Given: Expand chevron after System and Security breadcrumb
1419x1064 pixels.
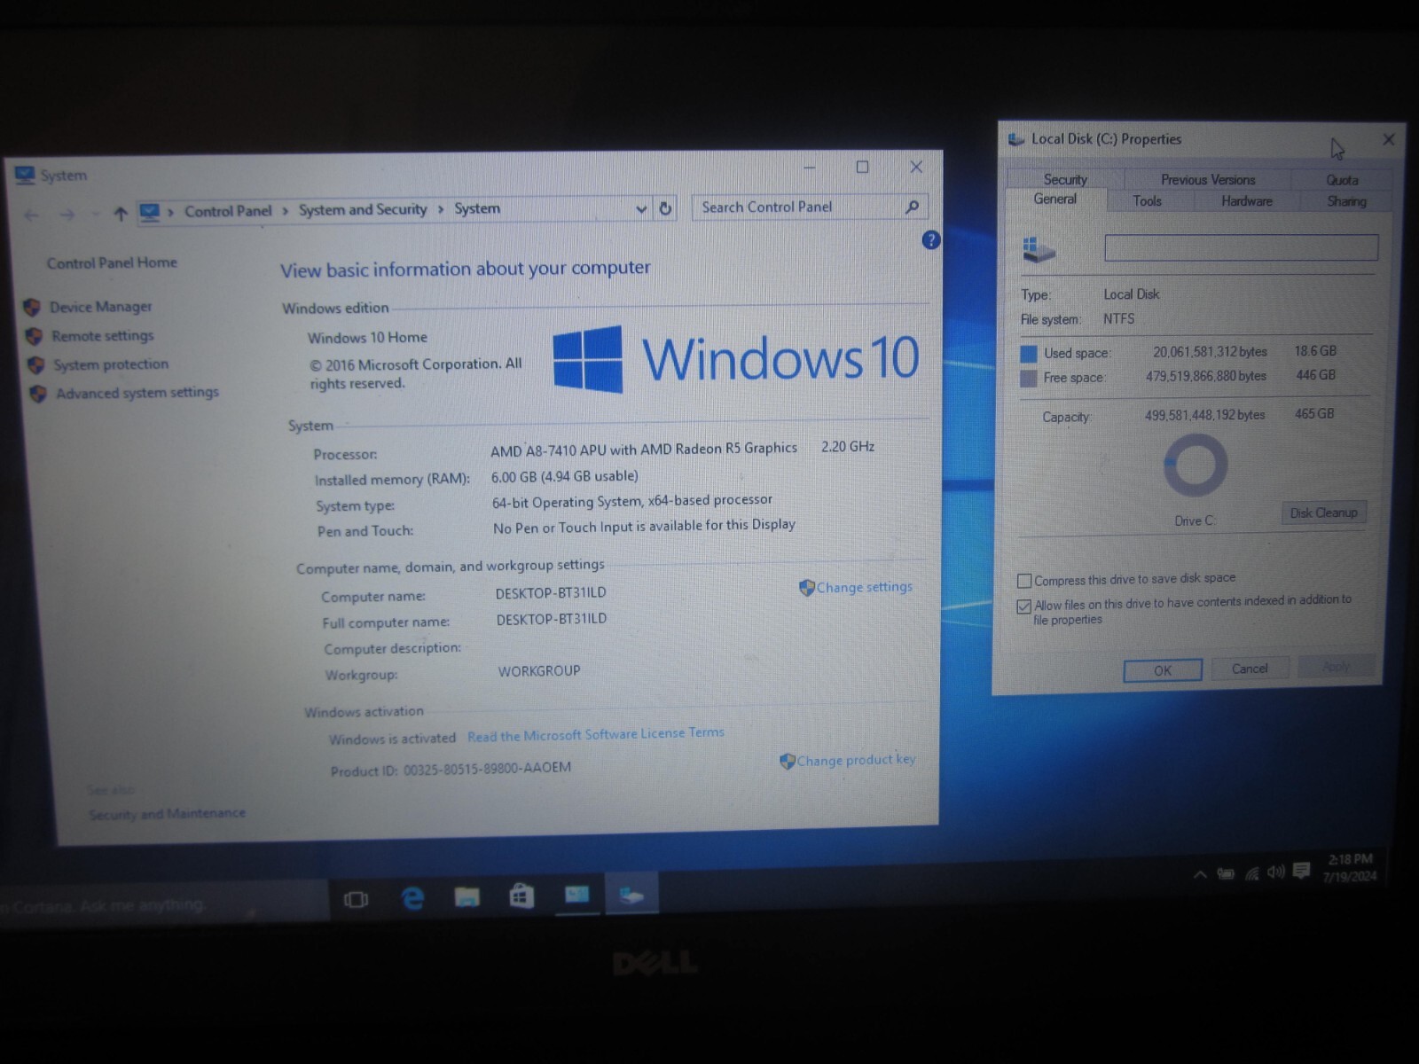Looking at the screenshot, I should pyautogui.click(x=441, y=209).
